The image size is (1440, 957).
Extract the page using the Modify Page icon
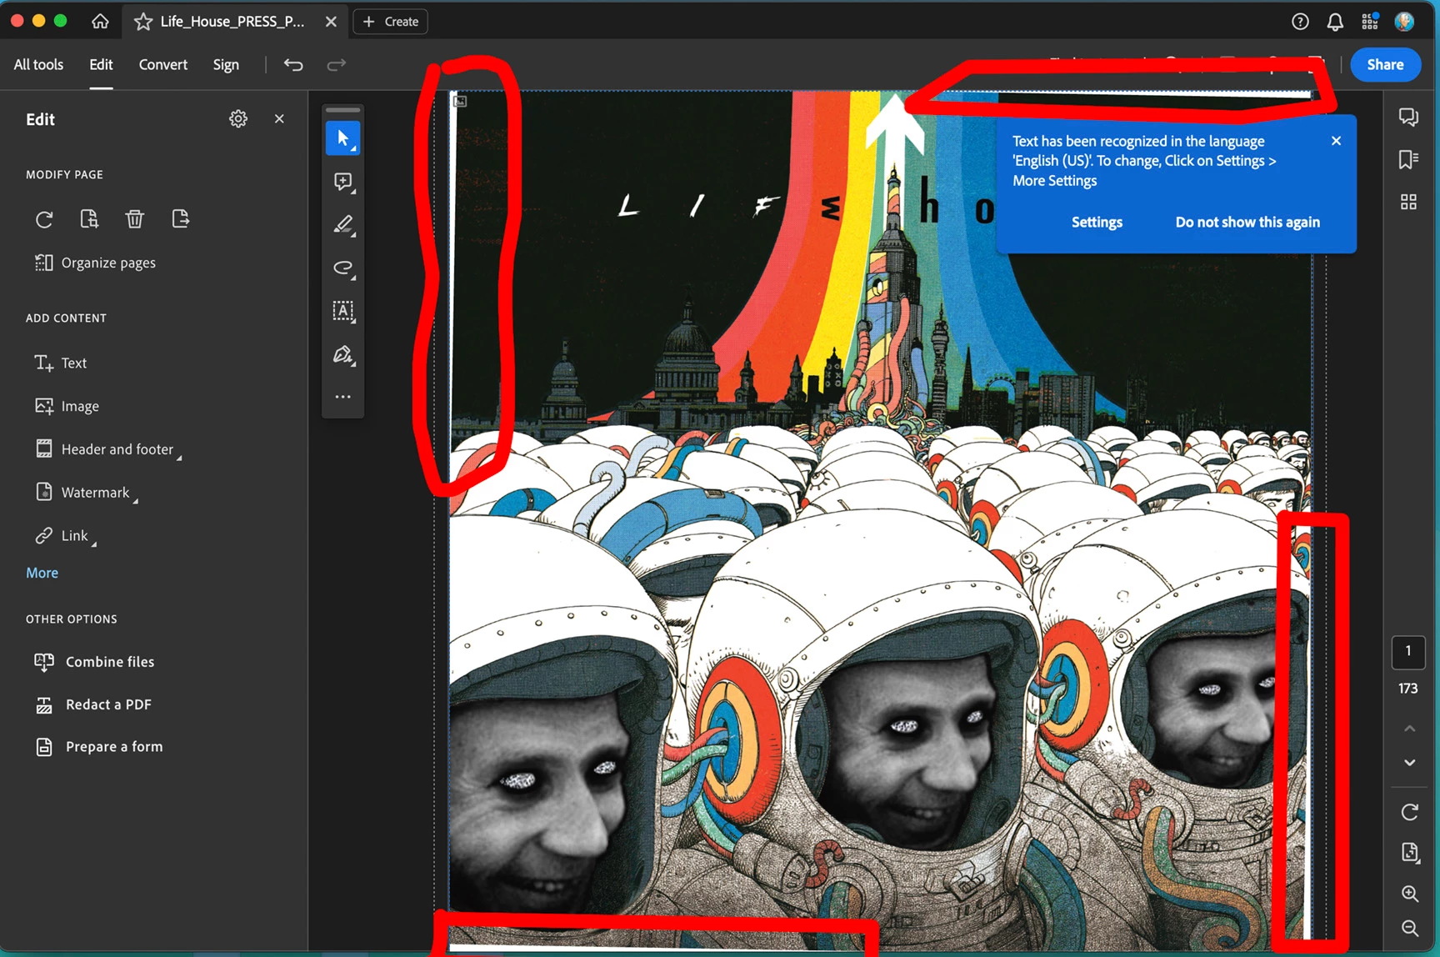click(x=180, y=219)
